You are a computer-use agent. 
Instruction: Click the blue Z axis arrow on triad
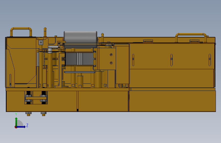pyautogui.click(x=21, y=127)
